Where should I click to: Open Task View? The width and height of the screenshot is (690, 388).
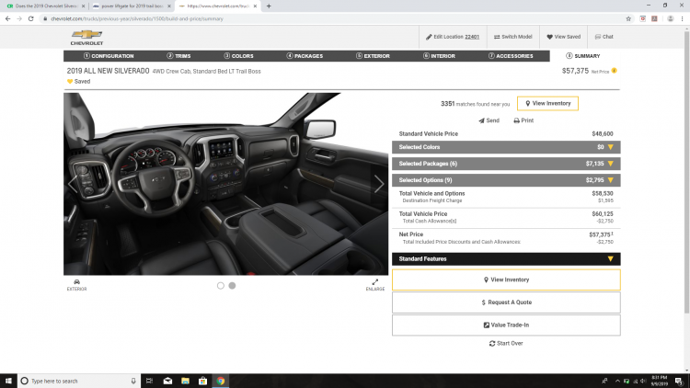(x=150, y=381)
